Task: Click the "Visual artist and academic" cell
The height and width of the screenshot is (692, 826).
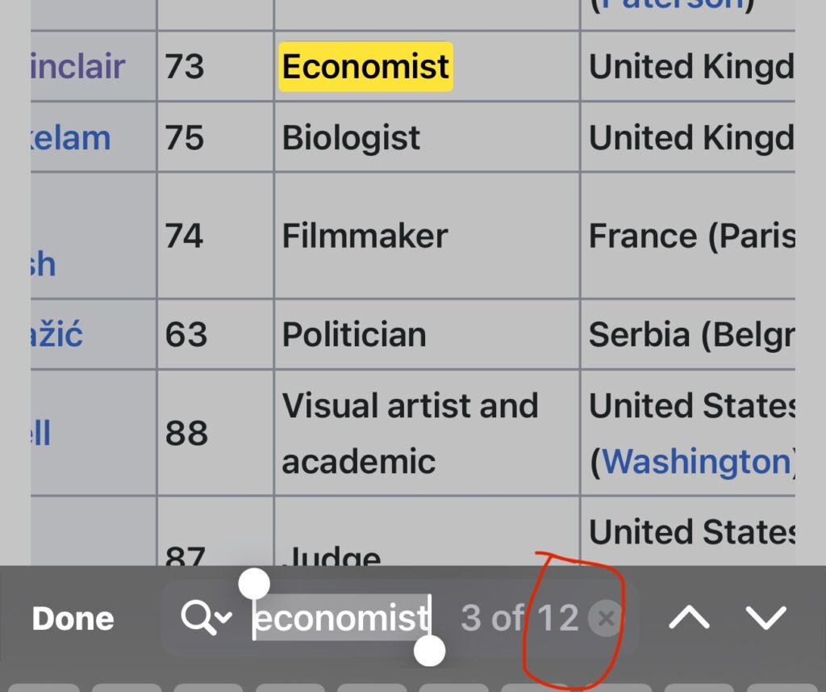Action: pos(410,434)
